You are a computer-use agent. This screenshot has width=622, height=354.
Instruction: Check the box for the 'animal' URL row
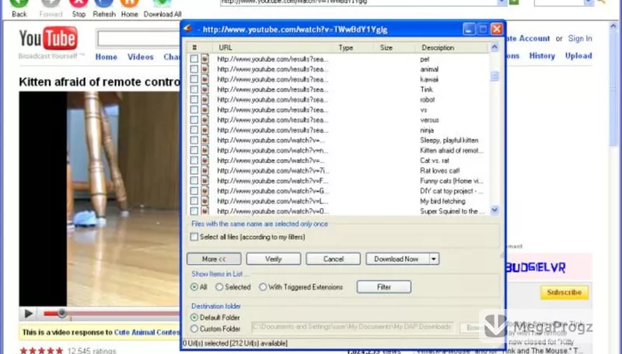click(x=194, y=69)
